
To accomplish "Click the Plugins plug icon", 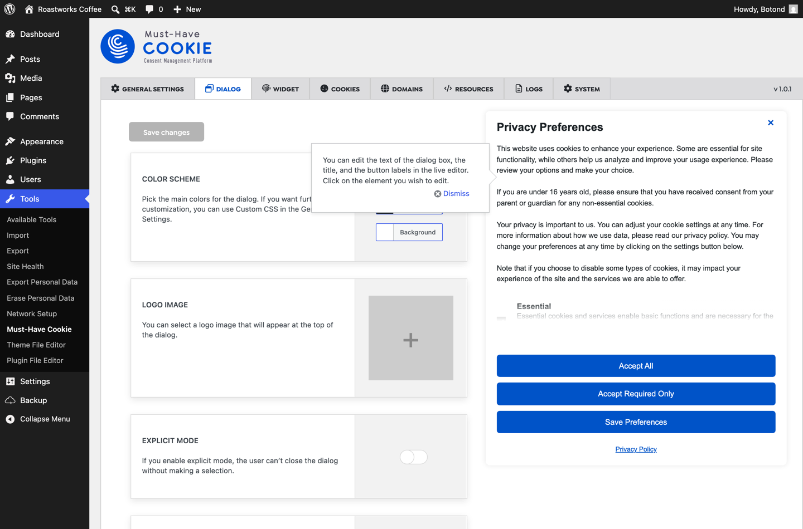I will click(x=10, y=160).
